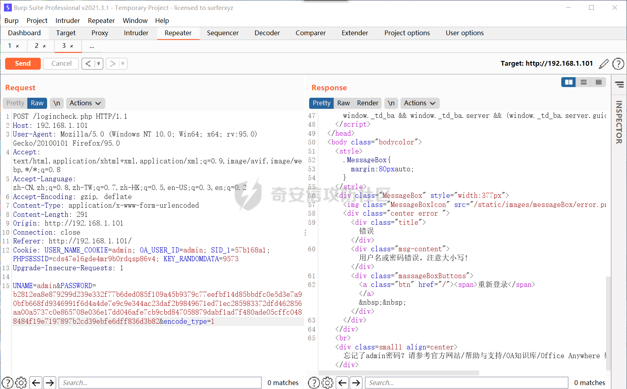This screenshot has height=389, width=627.
Task: Switch Response view to Raw
Action: [343, 103]
